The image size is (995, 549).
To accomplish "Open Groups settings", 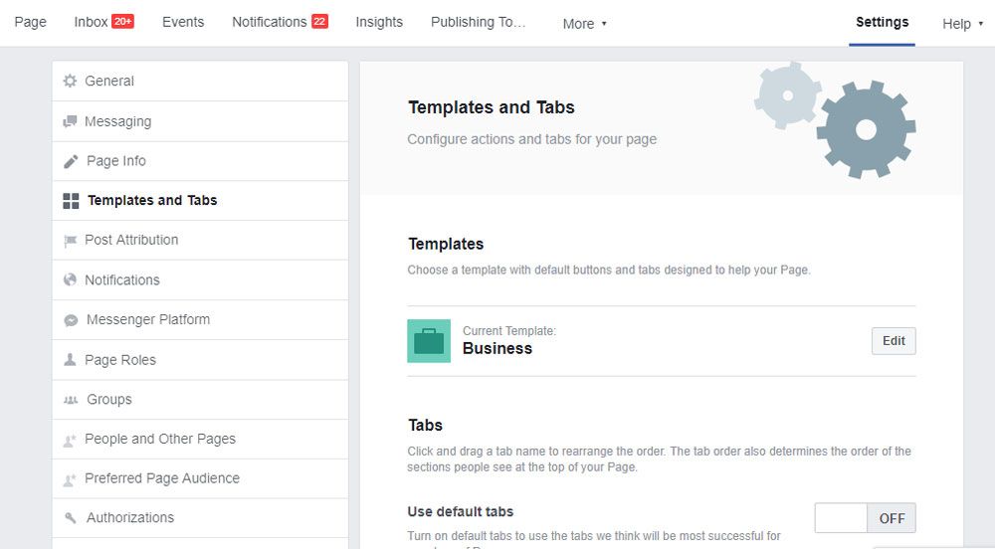I will tap(200, 400).
